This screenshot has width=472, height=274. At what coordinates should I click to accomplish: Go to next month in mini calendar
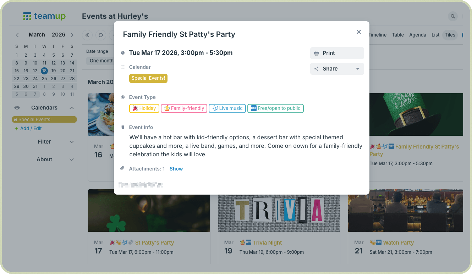(x=72, y=35)
